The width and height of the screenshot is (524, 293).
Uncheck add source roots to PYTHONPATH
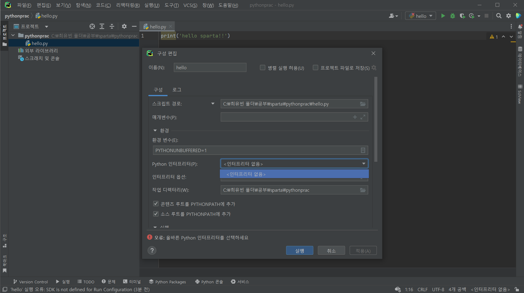pyautogui.click(x=156, y=214)
